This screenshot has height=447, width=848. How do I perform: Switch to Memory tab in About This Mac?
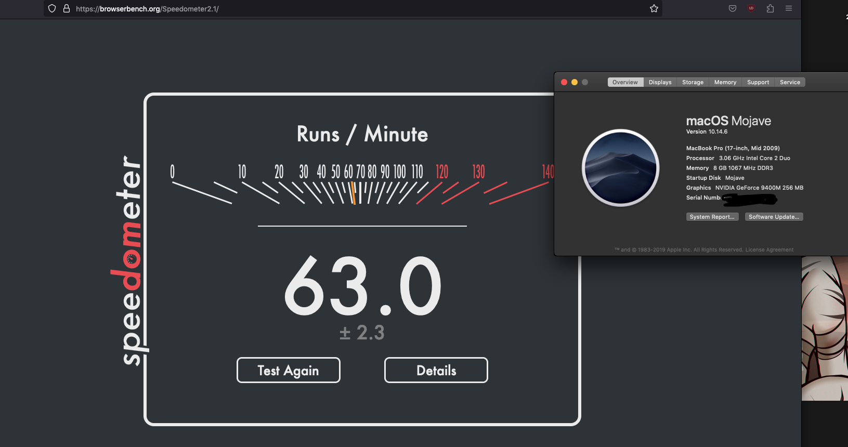pyautogui.click(x=725, y=82)
